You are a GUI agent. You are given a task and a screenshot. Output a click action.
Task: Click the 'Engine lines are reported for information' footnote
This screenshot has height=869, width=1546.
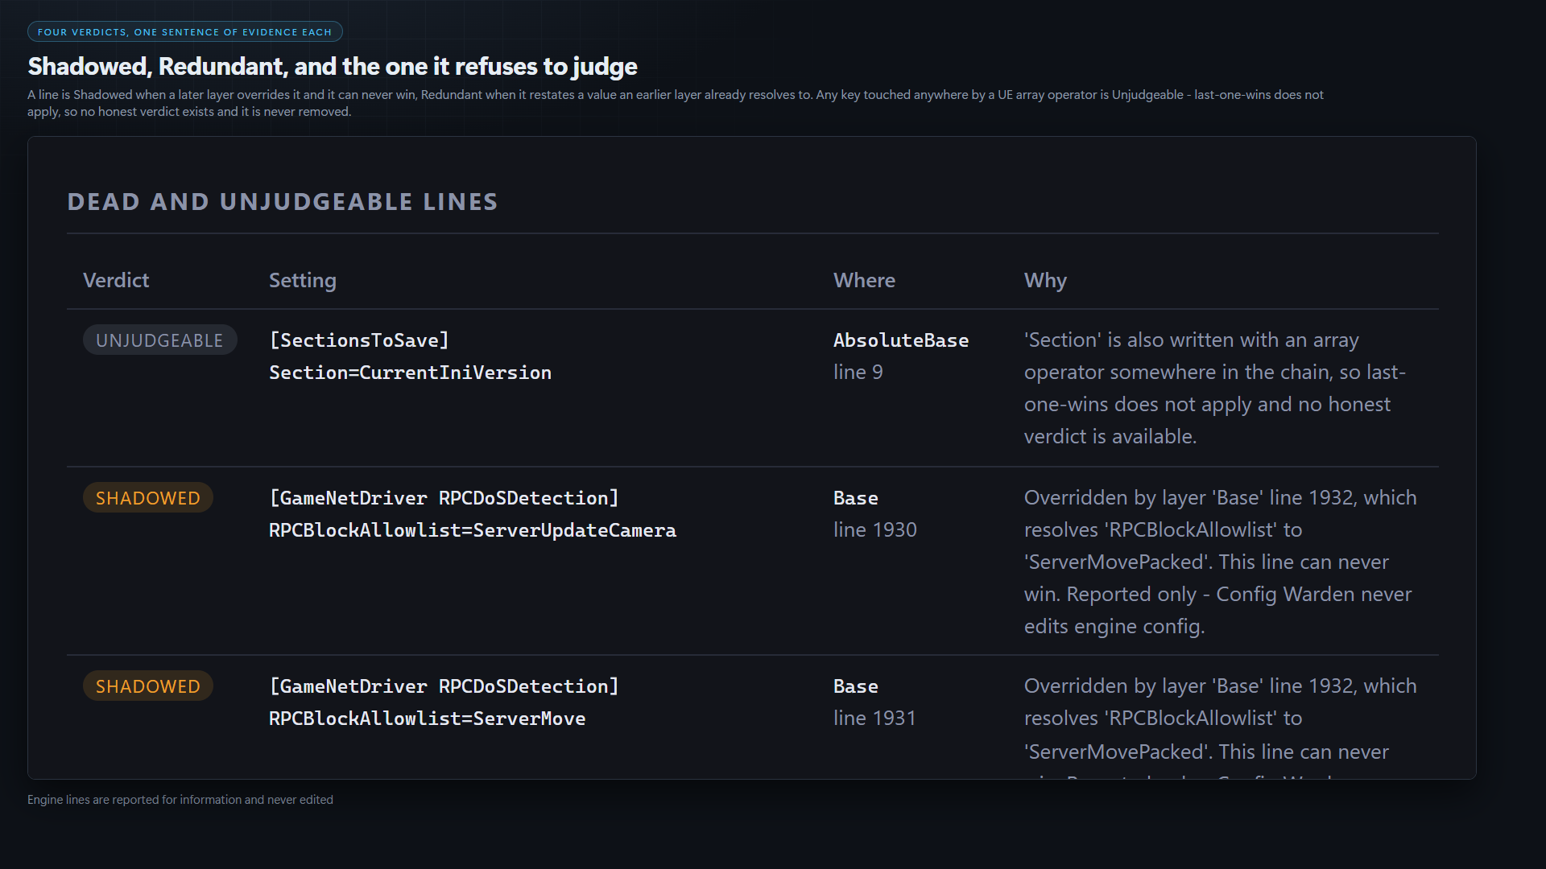pyautogui.click(x=180, y=800)
